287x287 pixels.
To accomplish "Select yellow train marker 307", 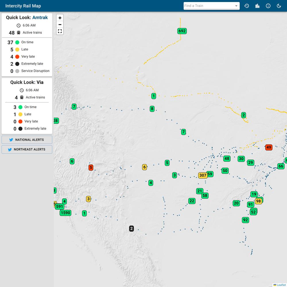I will pyautogui.click(x=203, y=175).
